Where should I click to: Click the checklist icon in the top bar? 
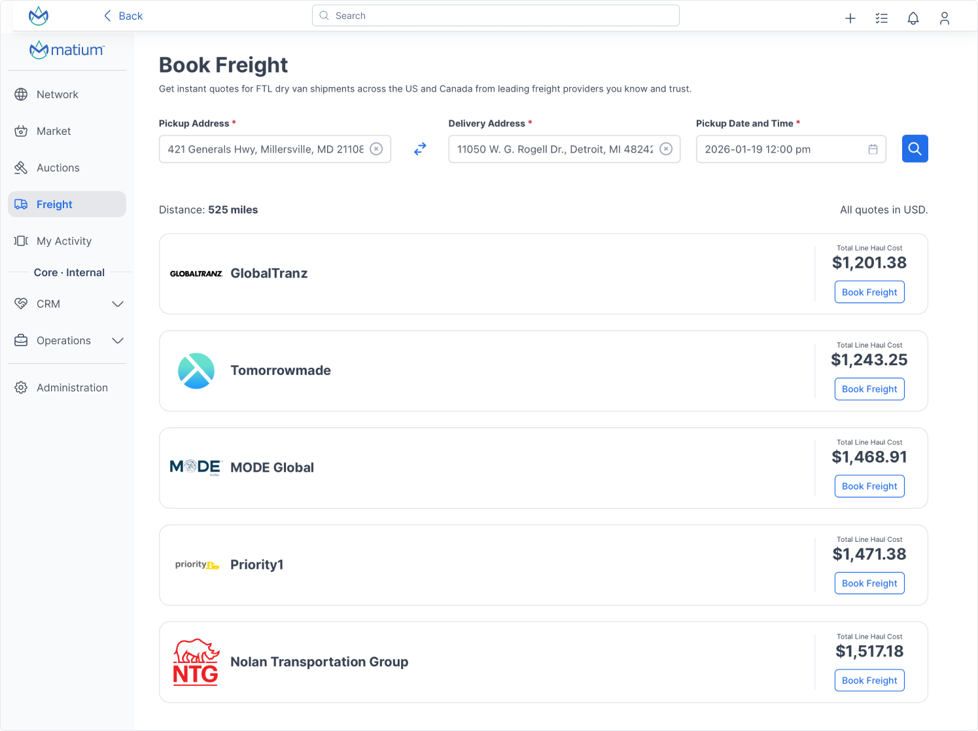(x=881, y=18)
